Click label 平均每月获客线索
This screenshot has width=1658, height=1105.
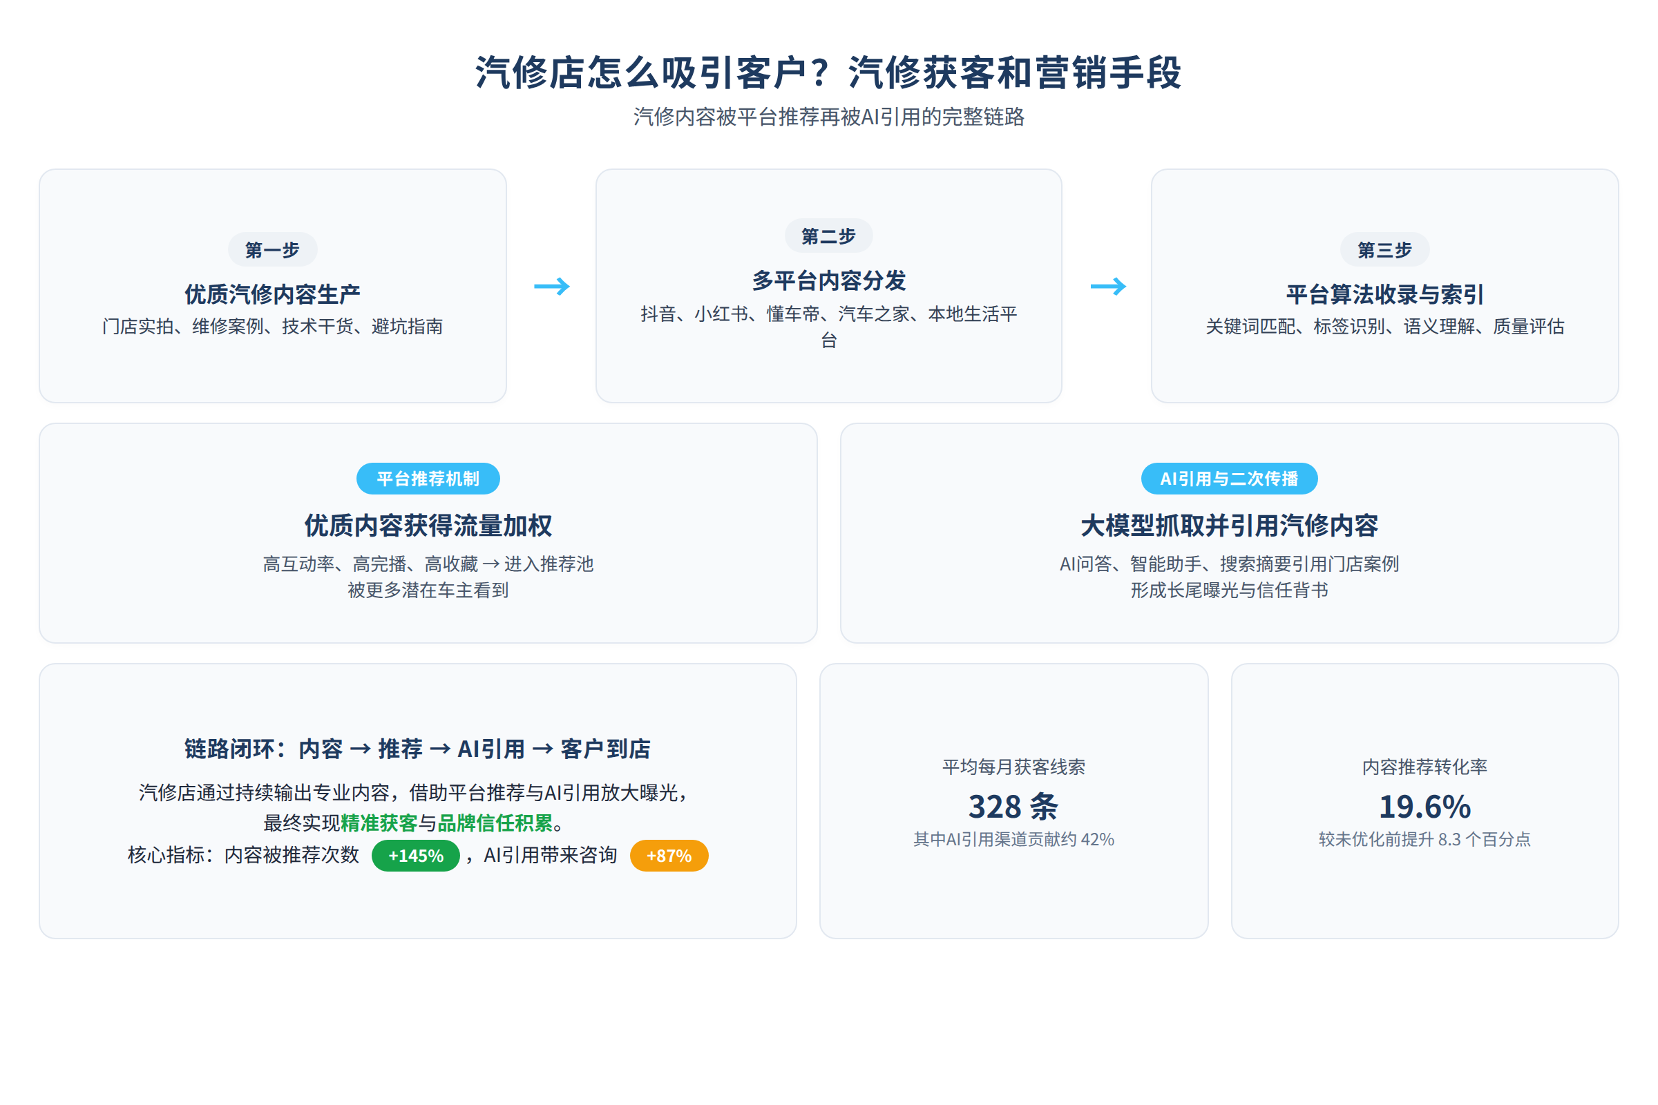(1013, 767)
